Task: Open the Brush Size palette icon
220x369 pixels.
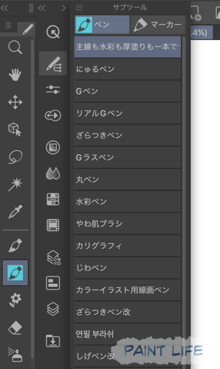Action: tap(53, 115)
